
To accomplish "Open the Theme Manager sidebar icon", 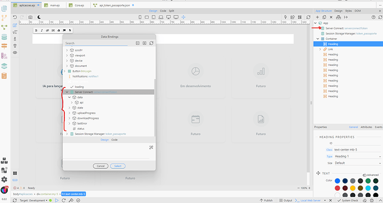I will (x=4, y=56).
